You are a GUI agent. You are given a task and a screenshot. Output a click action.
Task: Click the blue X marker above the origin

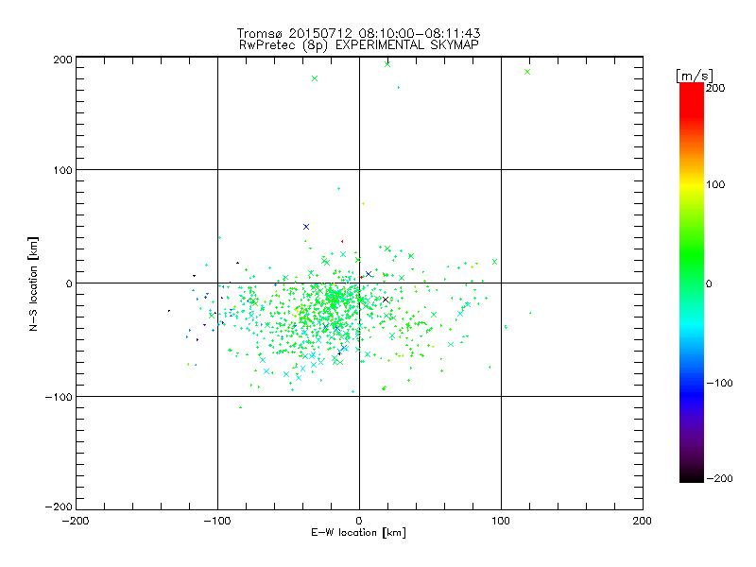[x=306, y=227]
